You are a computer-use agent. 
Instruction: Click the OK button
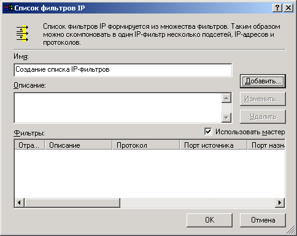(x=209, y=220)
